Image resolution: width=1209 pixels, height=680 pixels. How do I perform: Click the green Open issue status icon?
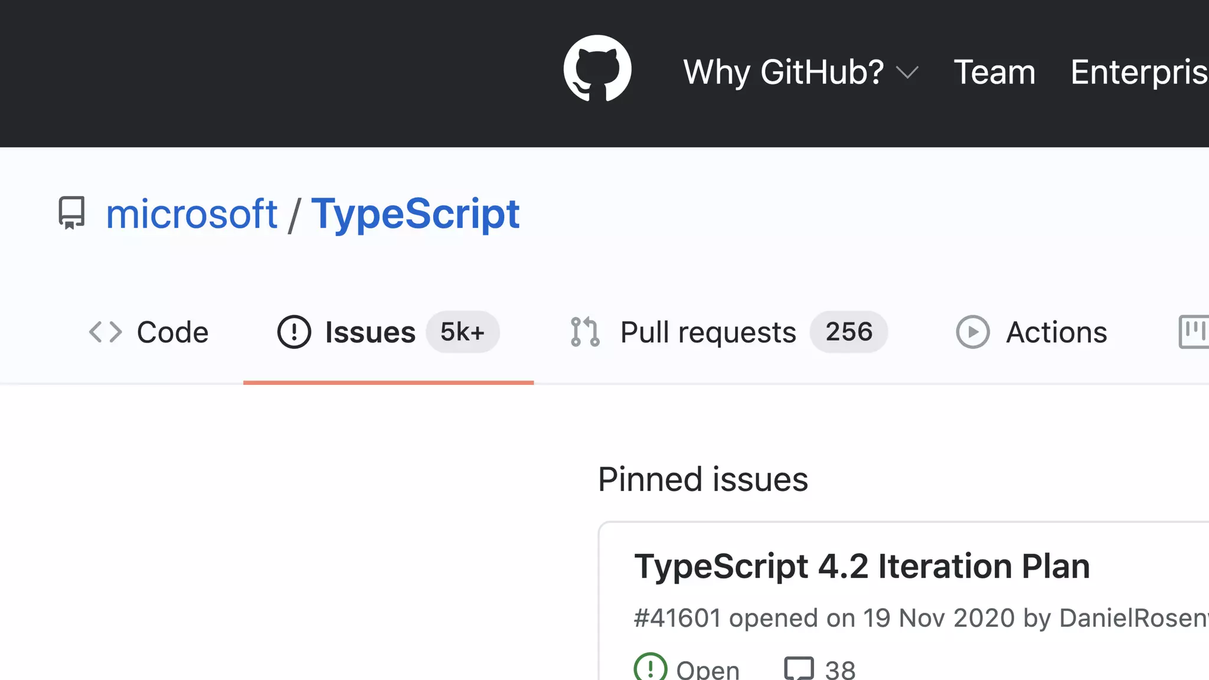tap(650, 668)
